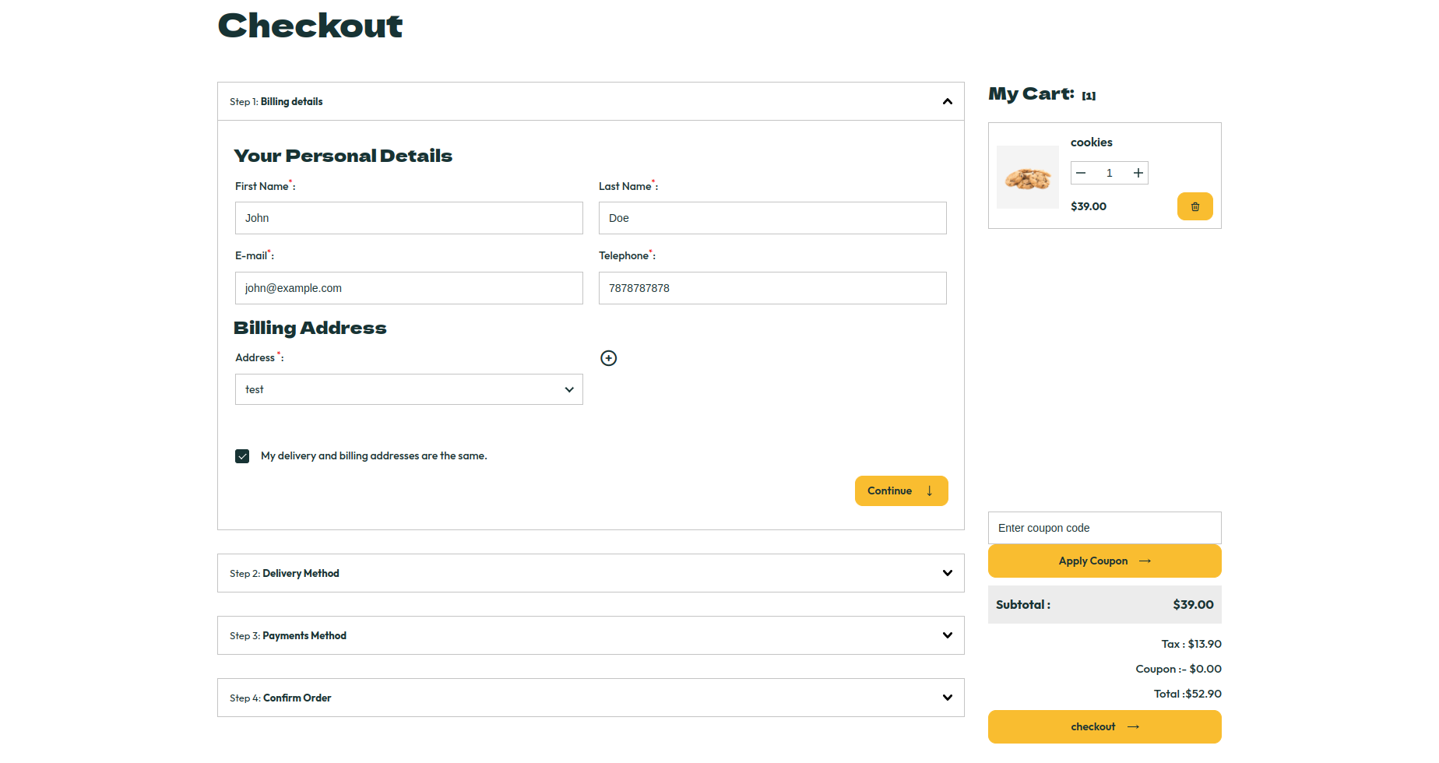Image resolution: width=1439 pixels, height=763 pixels.
Task: Open the Address dropdown showing test
Action: click(x=409, y=389)
